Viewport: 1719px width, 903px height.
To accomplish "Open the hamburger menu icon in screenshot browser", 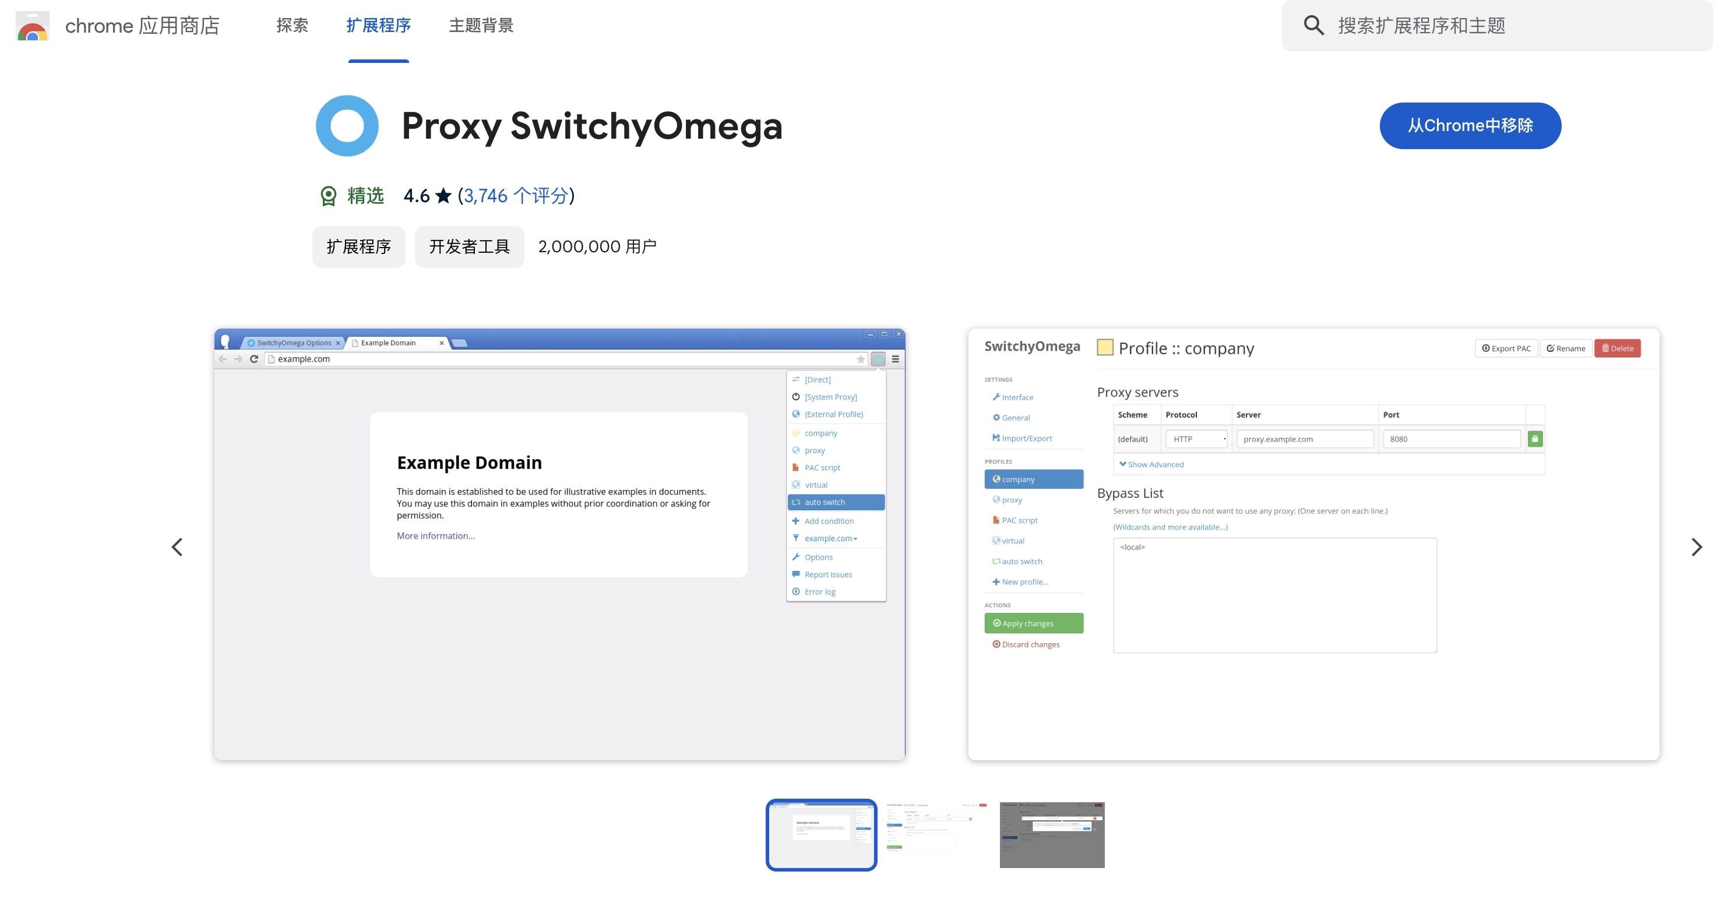I will 896,359.
